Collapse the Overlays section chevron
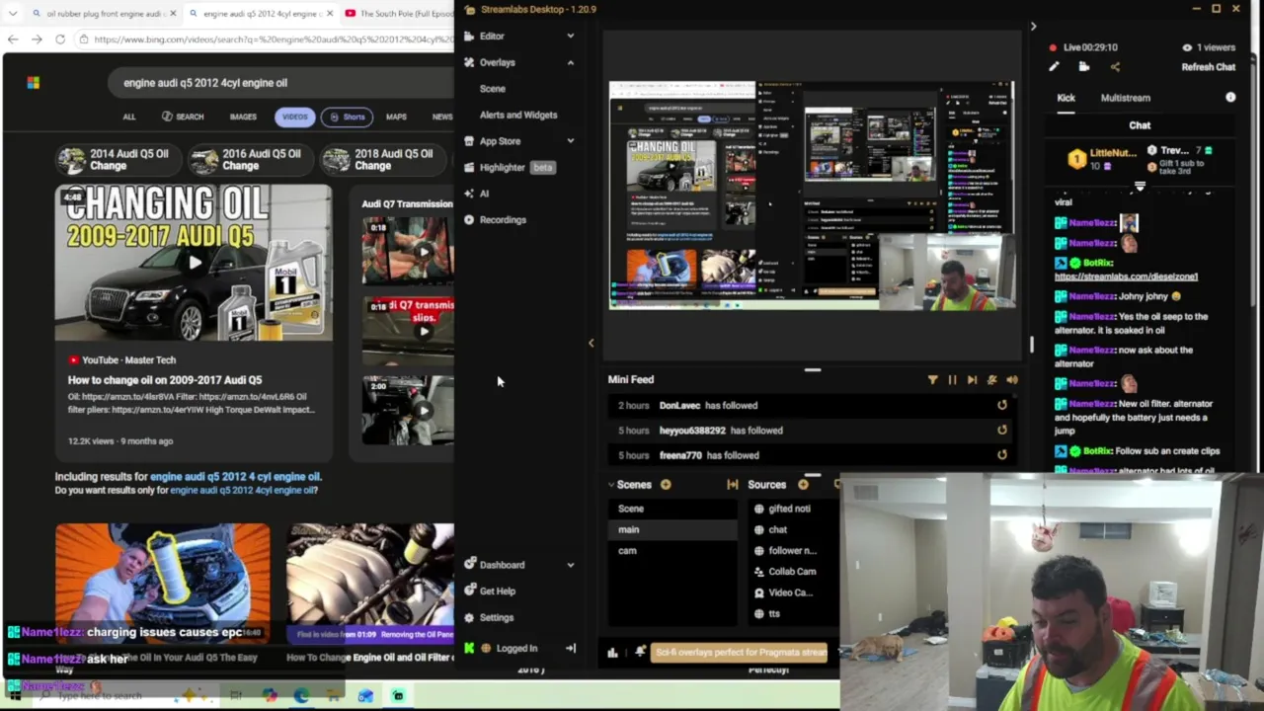 (x=570, y=62)
